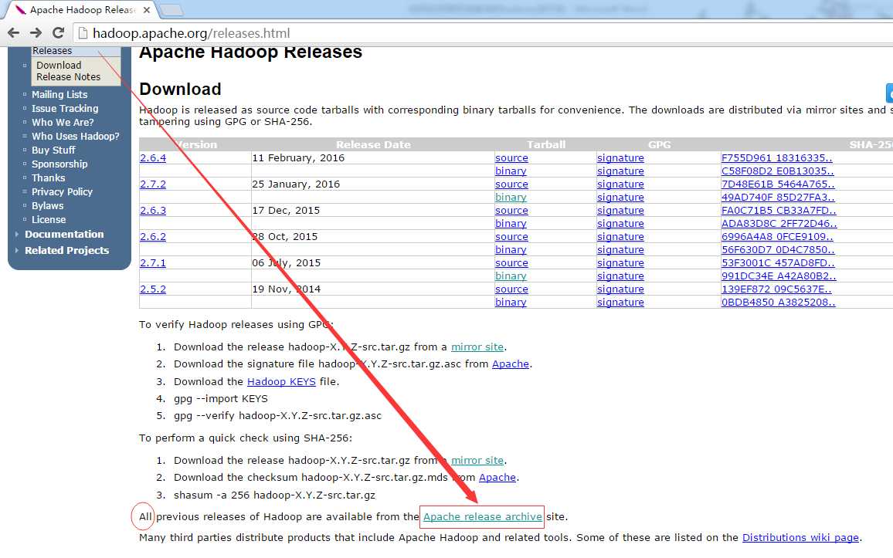Open Mailing Lists in the sidebar
The image size is (893, 558).
pos(59,94)
